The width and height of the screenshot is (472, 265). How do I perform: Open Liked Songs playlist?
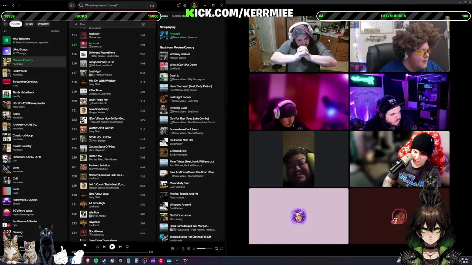(x=34, y=51)
